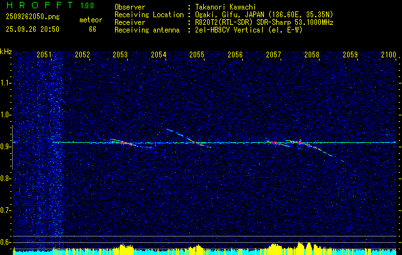Click the 0.7 kHz axis label

tap(6, 210)
